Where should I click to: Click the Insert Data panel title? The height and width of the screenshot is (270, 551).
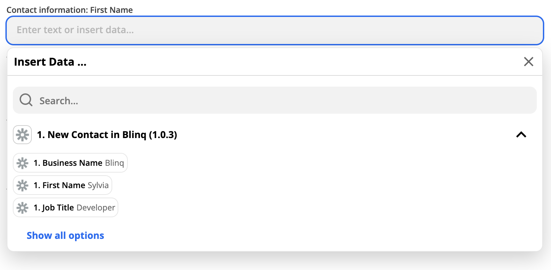pyautogui.click(x=50, y=62)
